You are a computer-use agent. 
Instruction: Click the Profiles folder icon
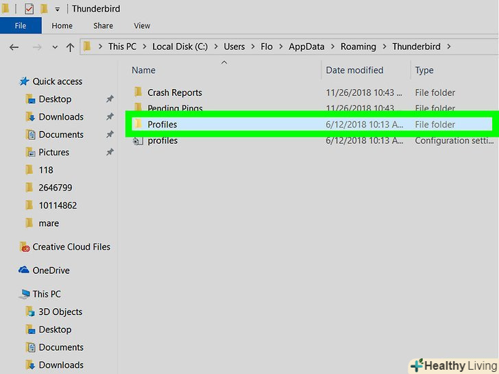(138, 123)
